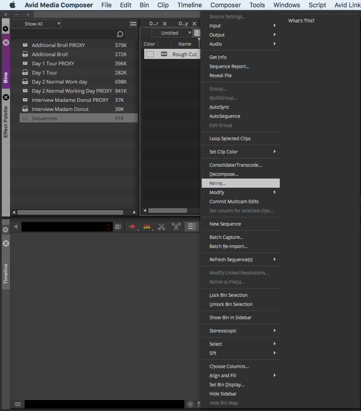Viewport: 361px width, 411px height.
Task: Click the Name column header
Action: [185, 44]
